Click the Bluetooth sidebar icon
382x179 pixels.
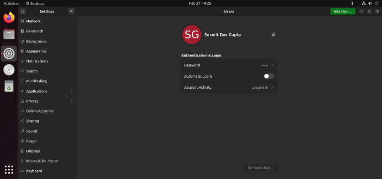coord(22,31)
